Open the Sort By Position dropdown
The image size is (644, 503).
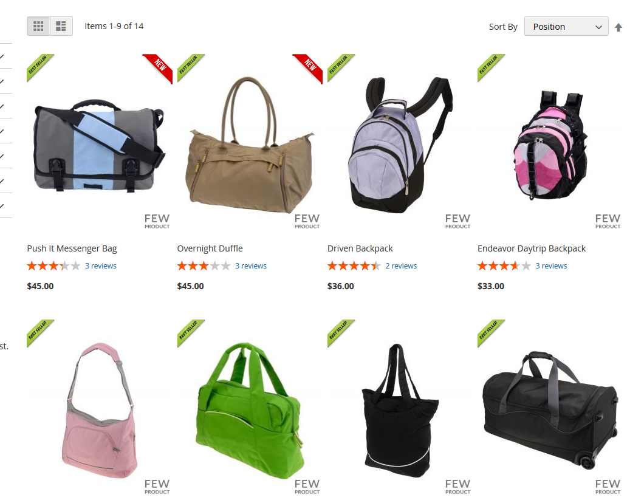point(566,27)
